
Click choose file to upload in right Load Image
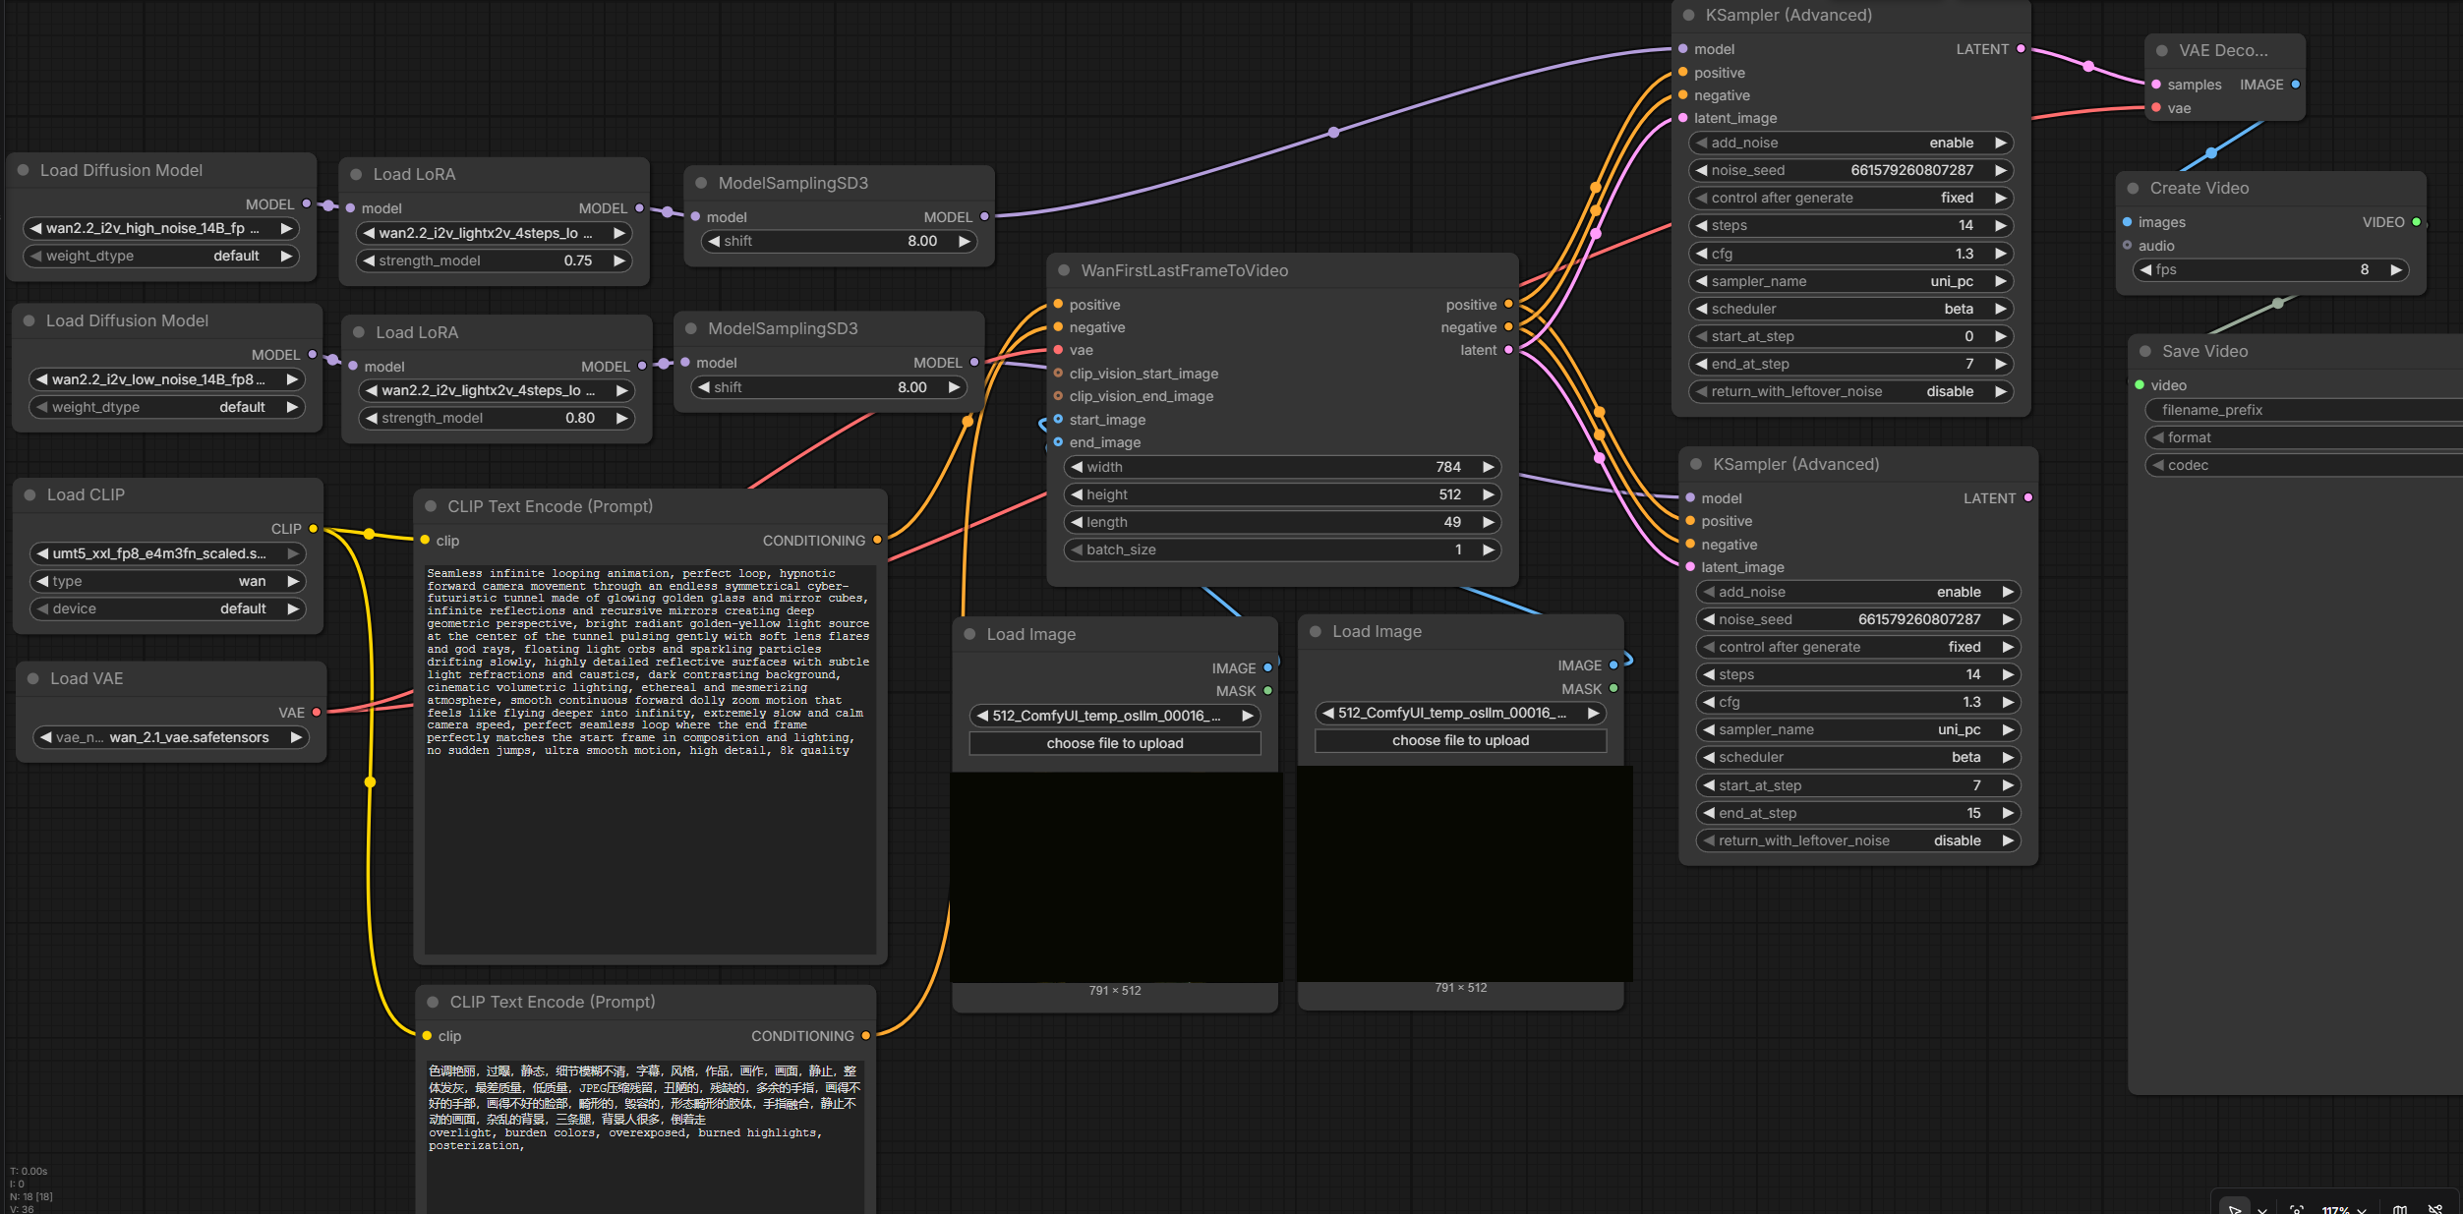pos(1460,740)
